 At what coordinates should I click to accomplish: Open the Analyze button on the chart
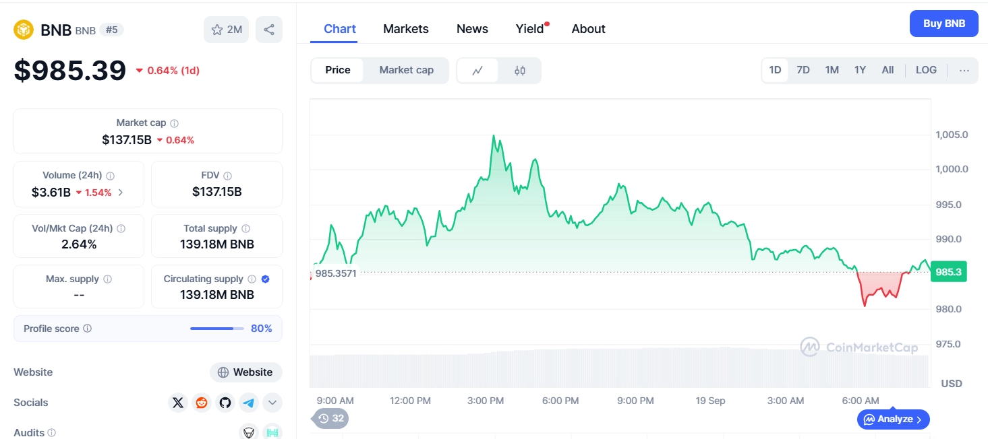893,419
